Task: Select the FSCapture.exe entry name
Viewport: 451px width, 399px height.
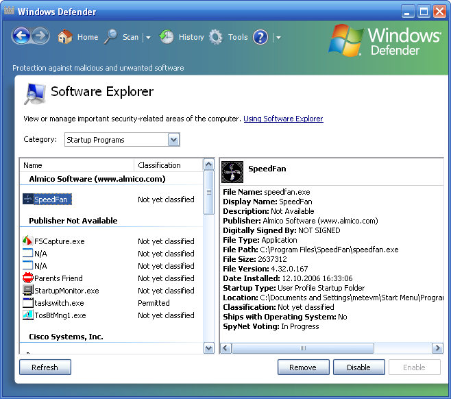Action: [60, 241]
